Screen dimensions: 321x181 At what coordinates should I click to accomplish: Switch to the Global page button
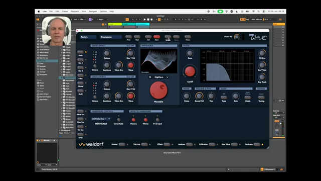point(80,83)
